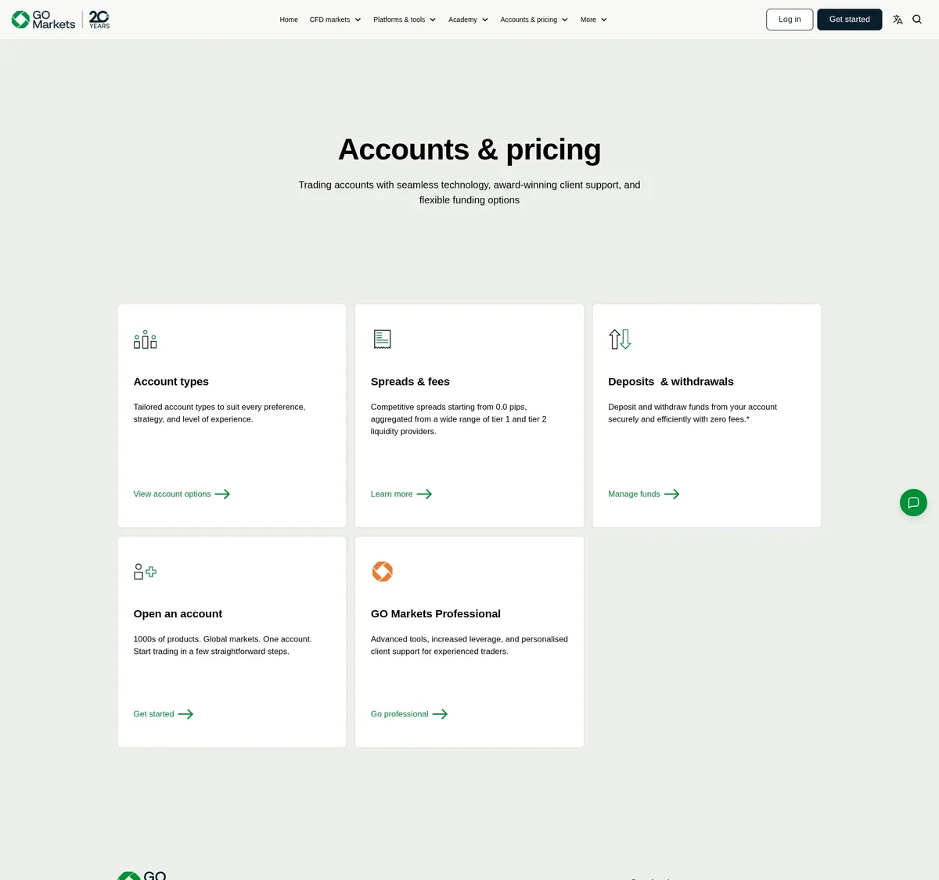The width and height of the screenshot is (939, 880).
Task: Click arrow beside View account options
Action: click(x=222, y=494)
